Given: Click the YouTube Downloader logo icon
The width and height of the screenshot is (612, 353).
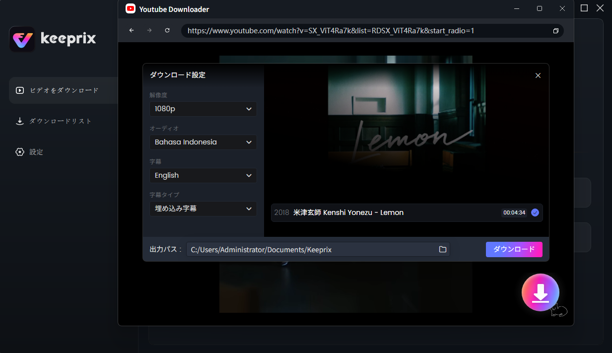Looking at the screenshot, I should [x=131, y=9].
